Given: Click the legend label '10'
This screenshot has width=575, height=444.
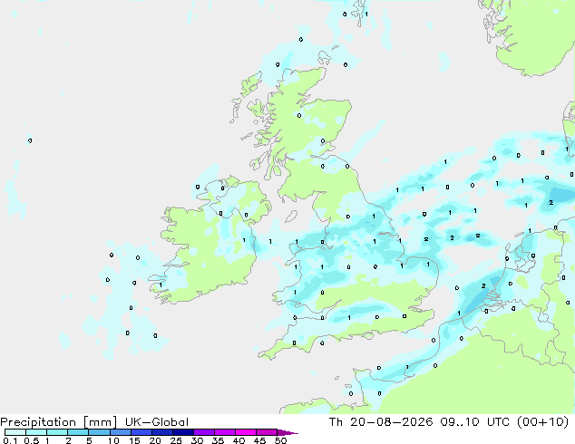Looking at the screenshot, I should pos(113,440).
